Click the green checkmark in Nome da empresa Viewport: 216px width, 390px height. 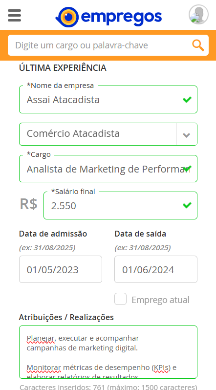(187, 100)
